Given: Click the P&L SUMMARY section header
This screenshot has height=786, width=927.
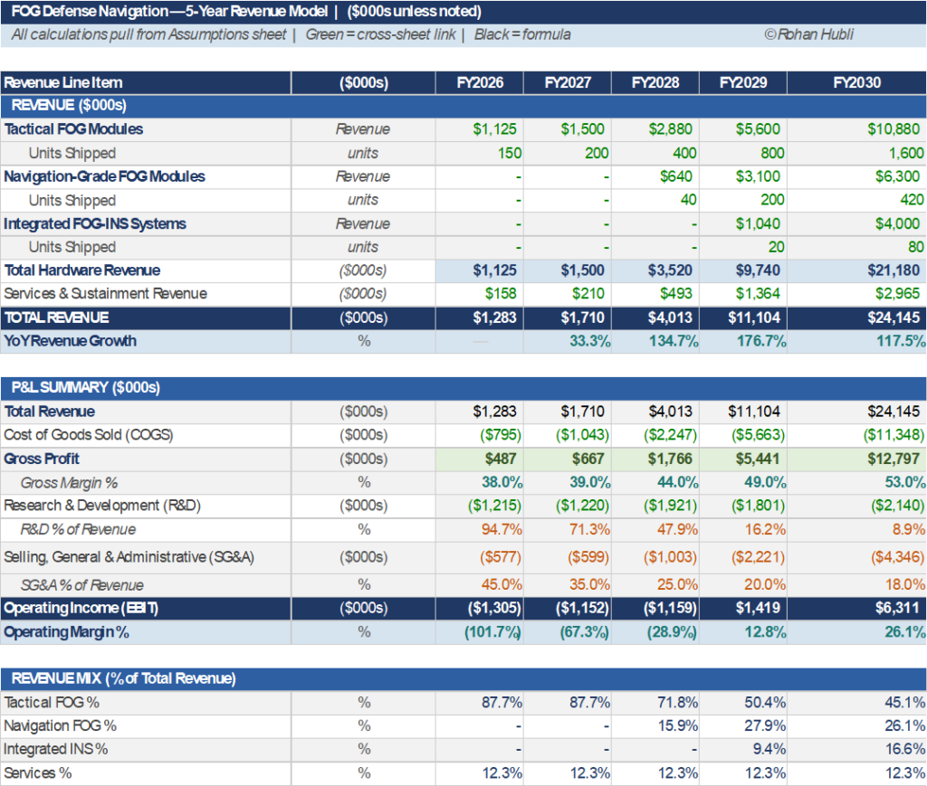Looking at the screenshot, I should [x=86, y=388].
